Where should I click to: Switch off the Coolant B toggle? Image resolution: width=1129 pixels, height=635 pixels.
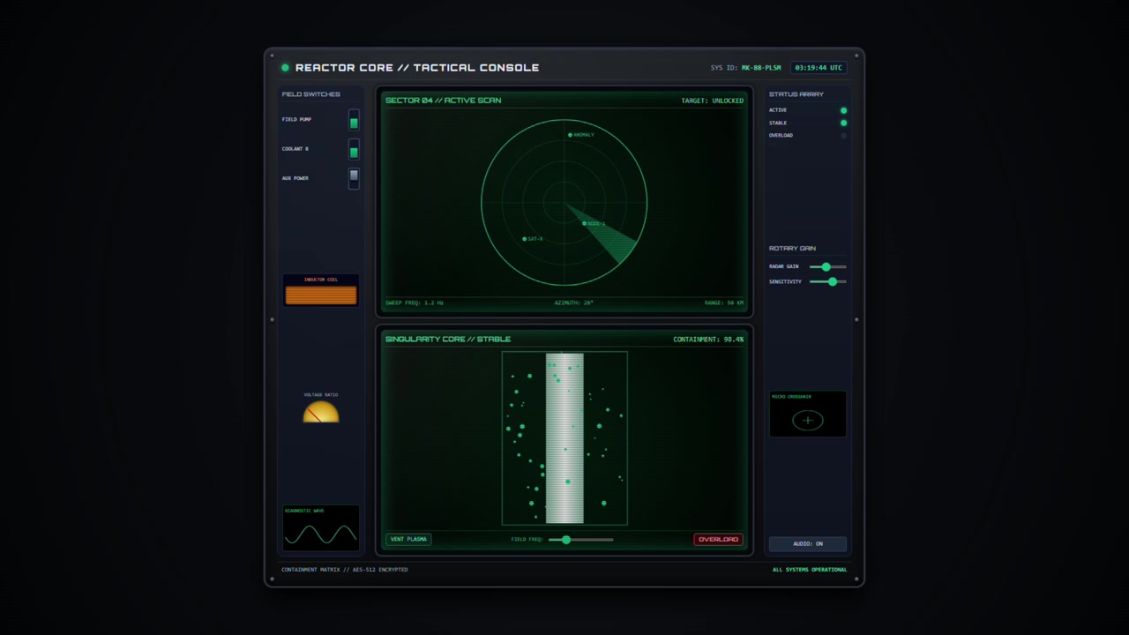[x=354, y=149]
